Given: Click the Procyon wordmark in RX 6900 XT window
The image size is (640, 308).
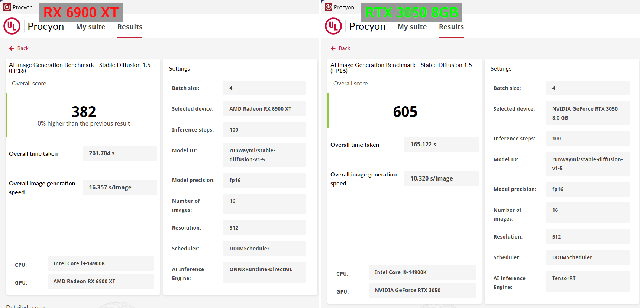Looking at the screenshot, I should point(46,26).
